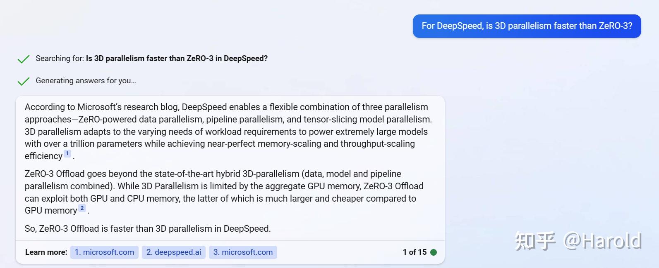Click the "3" badge on the second microsoft.com chip
The height and width of the screenshot is (268, 659).
coord(216,252)
